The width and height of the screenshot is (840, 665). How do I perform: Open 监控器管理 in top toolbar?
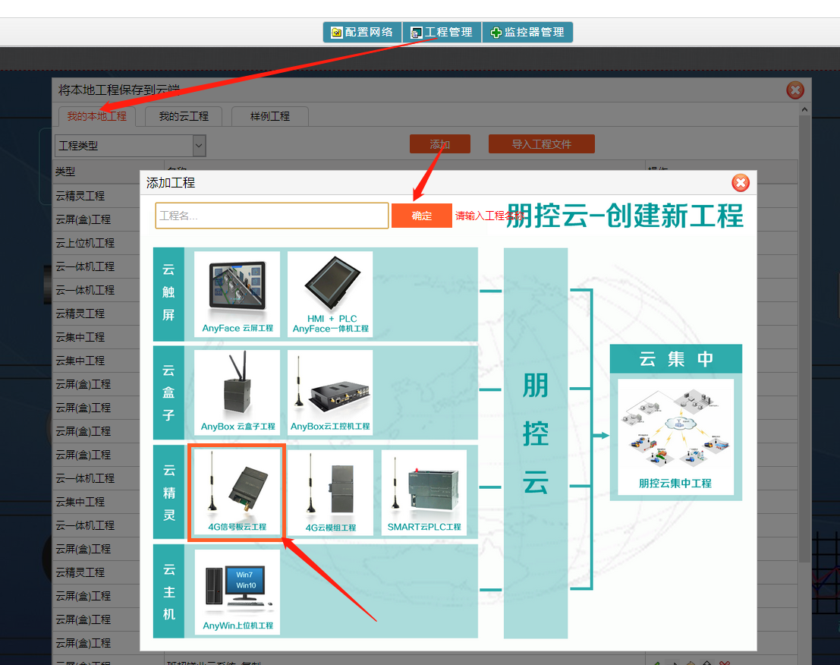click(527, 32)
